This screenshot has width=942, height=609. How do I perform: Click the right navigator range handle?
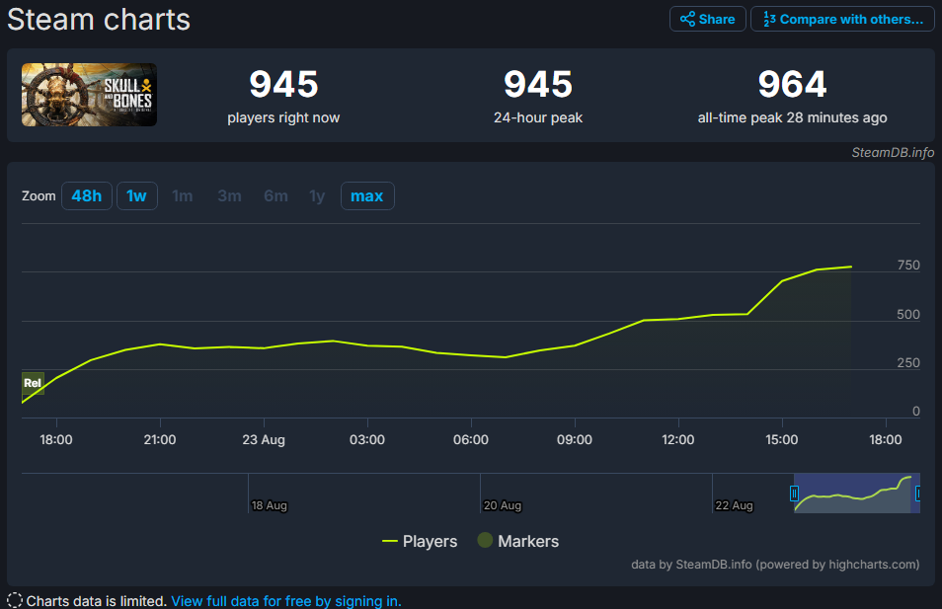(x=918, y=494)
